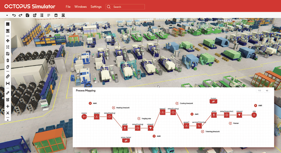Click the Undo arrow icon
The width and height of the screenshot is (281, 153).
point(14,15)
